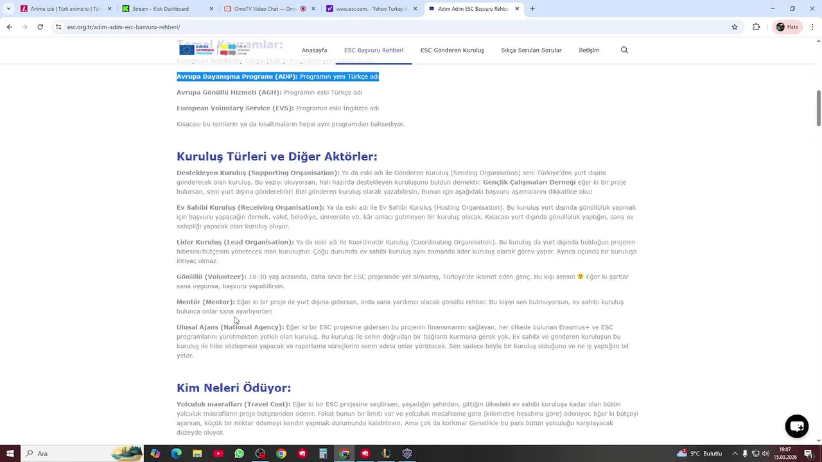Open the browser extensions puzzle icon
The image size is (822, 462).
tap(756, 27)
